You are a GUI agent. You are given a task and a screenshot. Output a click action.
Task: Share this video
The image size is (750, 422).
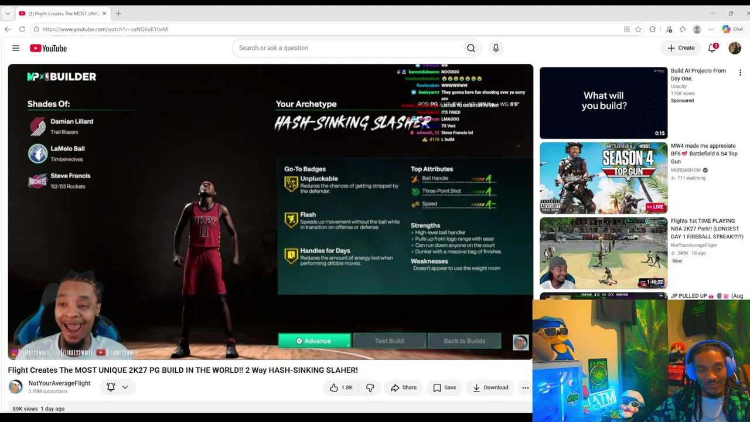404,387
